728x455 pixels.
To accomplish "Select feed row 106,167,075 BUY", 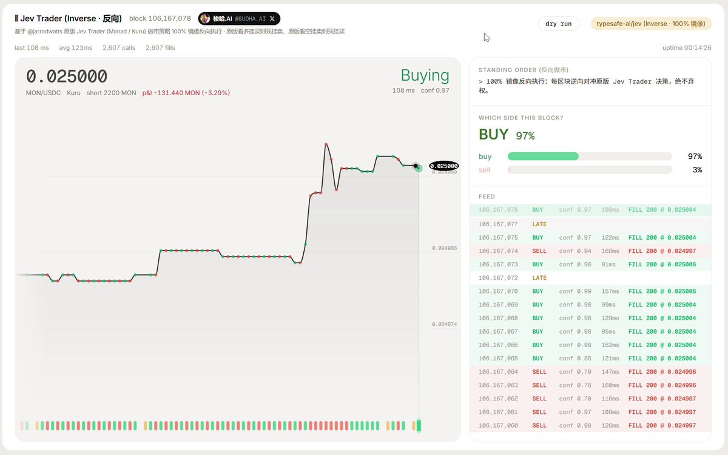I will point(590,238).
